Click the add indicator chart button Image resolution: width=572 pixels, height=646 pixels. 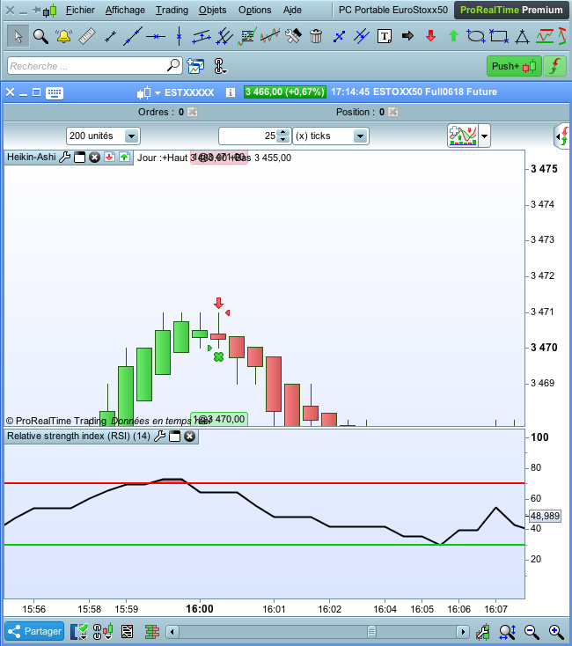tap(463, 136)
